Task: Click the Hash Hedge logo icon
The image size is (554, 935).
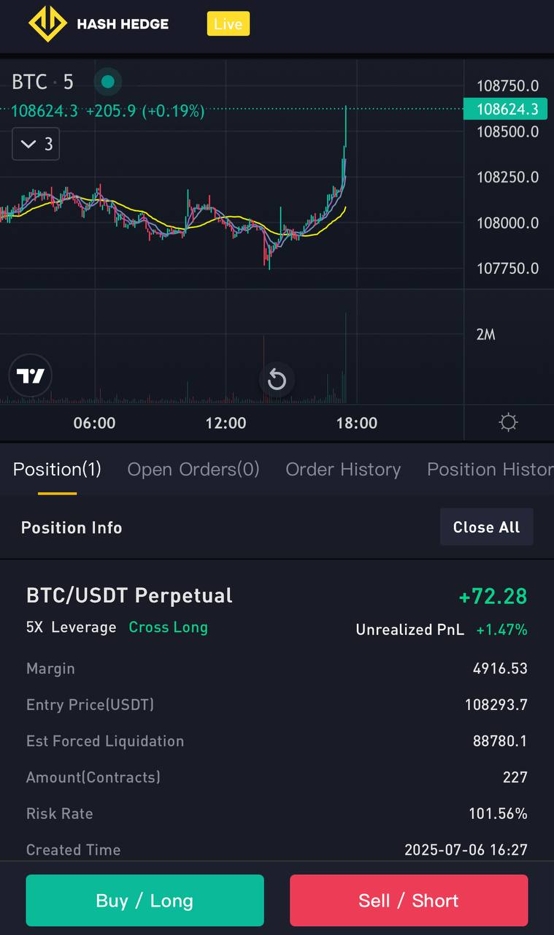Action: point(48,24)
